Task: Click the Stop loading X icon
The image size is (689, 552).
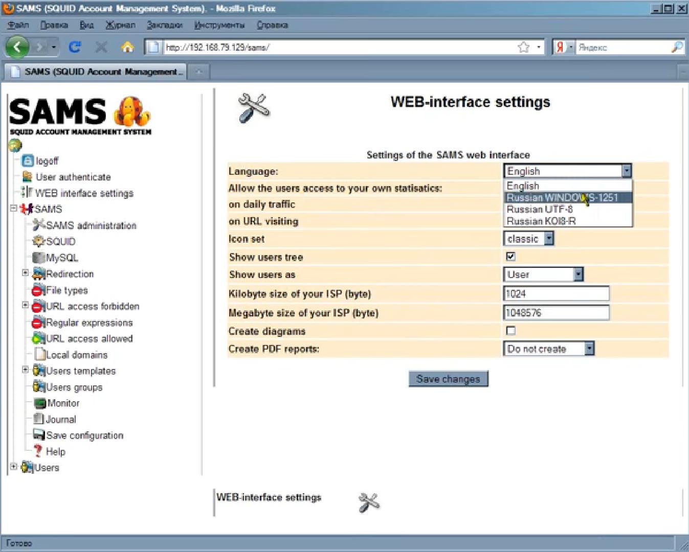Action: click(101, 47)
